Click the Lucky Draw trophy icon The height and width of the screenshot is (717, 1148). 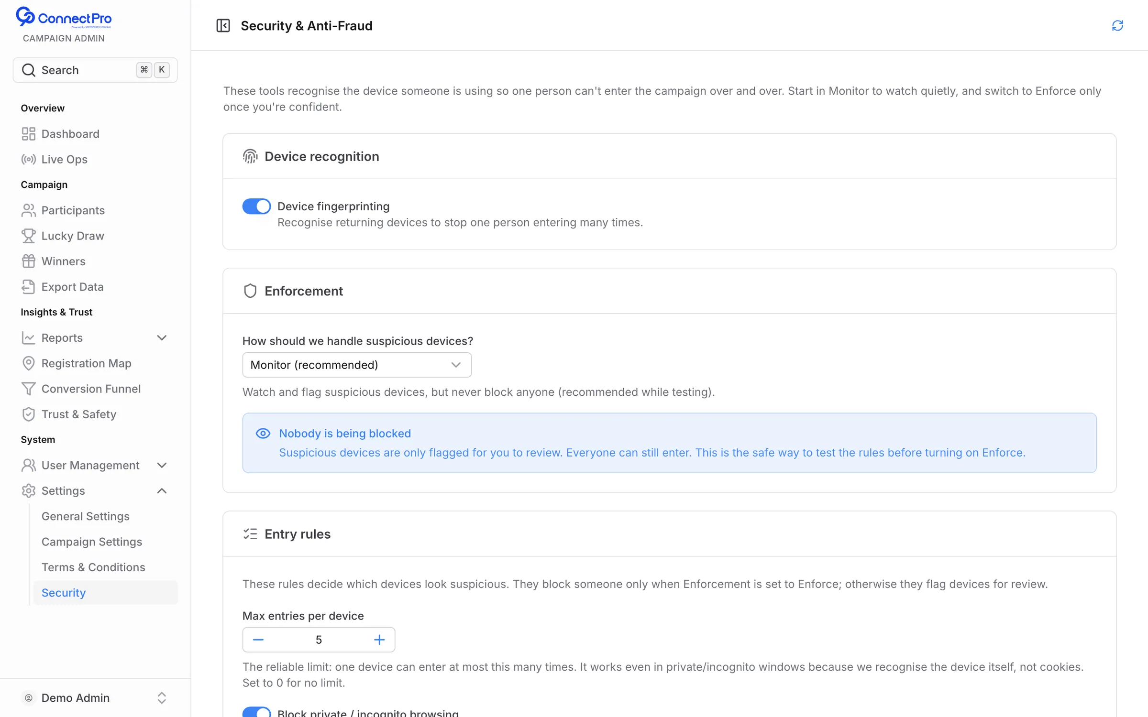[29, 236]
